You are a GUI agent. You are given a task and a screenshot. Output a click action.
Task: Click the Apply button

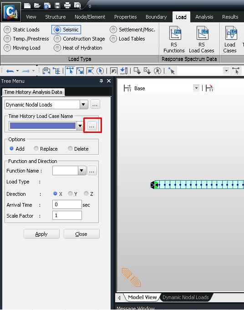point(41,234)
